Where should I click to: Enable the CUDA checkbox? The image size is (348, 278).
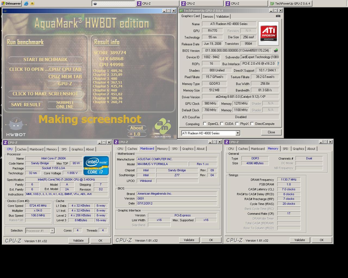coord(222,124)
